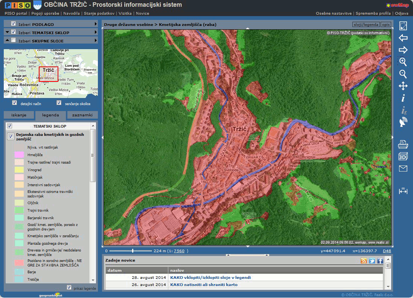413x298 pixels.
Task: Open 'KAKO natisniti ali shraniti karto' news link
Action: tap(204, 284)
